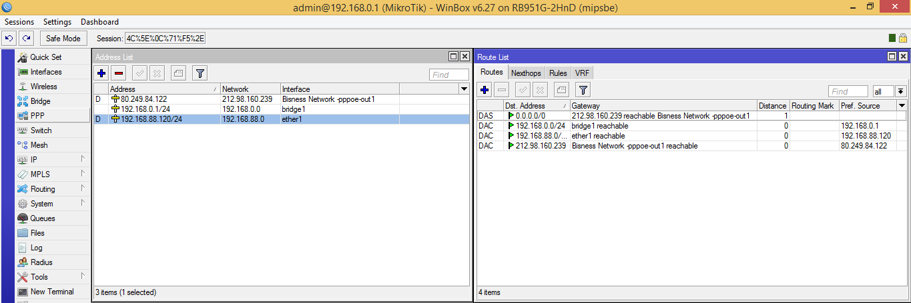Click Enable checkmark icon in Route List
This screenshot has width=911, height=303.
(523, 90)
